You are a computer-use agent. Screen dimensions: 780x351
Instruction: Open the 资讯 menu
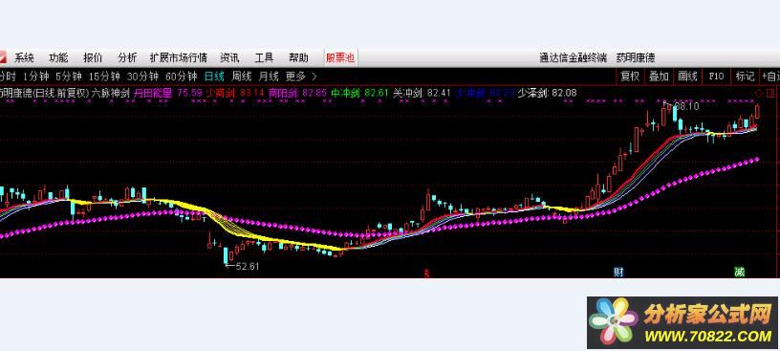pyautogui.click(x=229, y=57)
